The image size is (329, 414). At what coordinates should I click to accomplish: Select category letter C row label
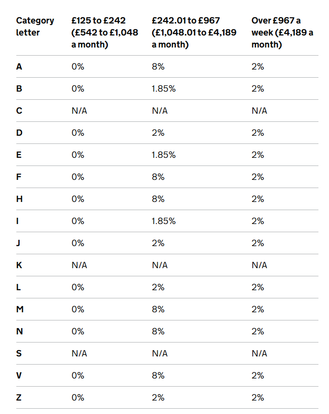point(19,111)
